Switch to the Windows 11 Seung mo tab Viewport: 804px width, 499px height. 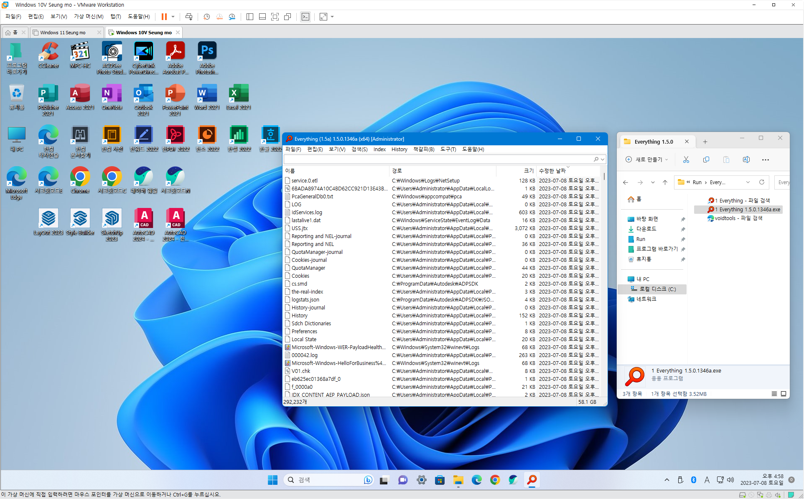point(63,32)
